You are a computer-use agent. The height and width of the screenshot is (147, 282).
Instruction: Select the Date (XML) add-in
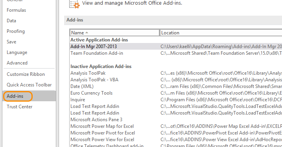[x=82, y=86]
